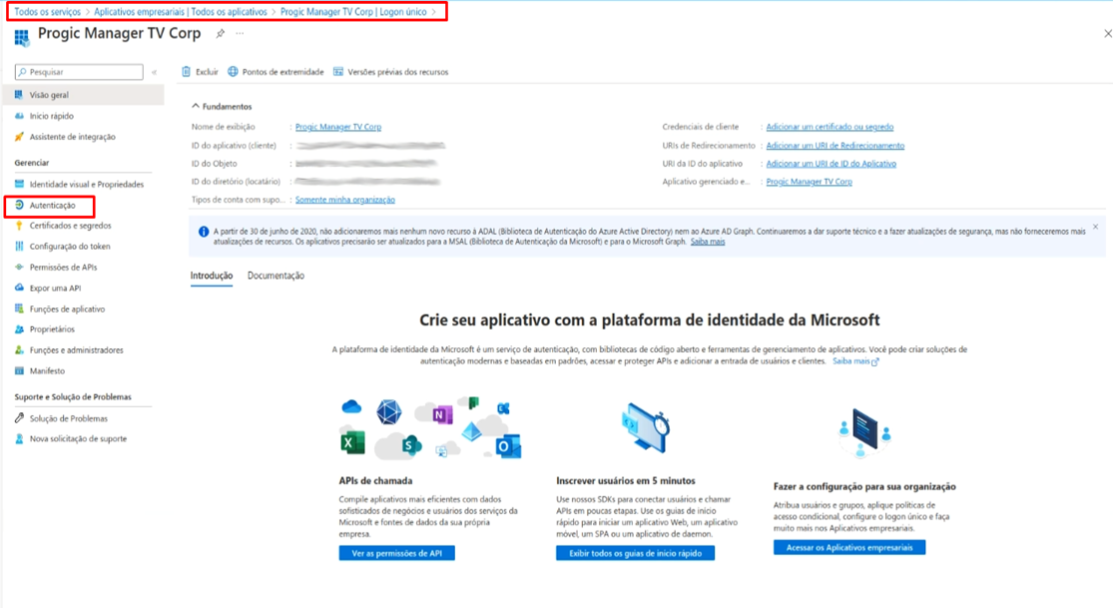Click the Autenticação icon in sidebar
Image resolution: width=1113 pixels, height=608 pixels.
coord(19,206)
